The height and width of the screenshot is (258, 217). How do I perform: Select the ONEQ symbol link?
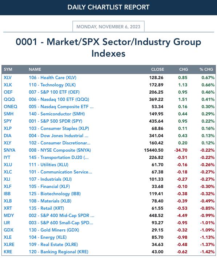point(11,106)
